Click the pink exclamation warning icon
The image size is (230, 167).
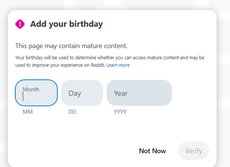20,24
